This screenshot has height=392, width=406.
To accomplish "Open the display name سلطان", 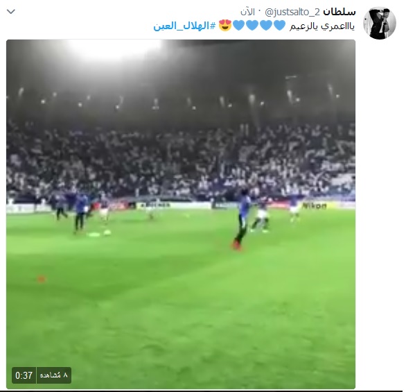I will (339, 12).
